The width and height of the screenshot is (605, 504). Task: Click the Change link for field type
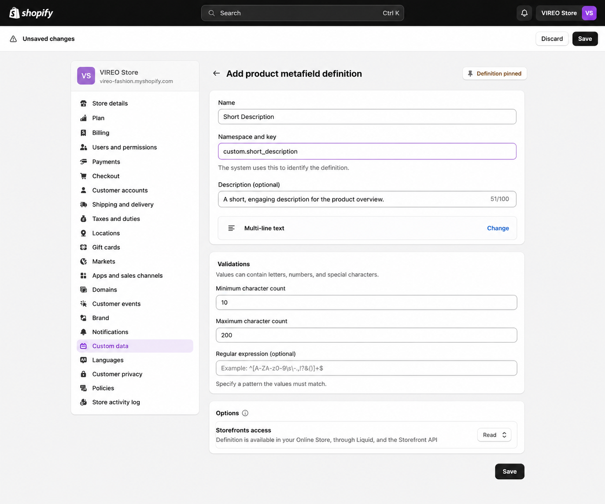point(498,228)
